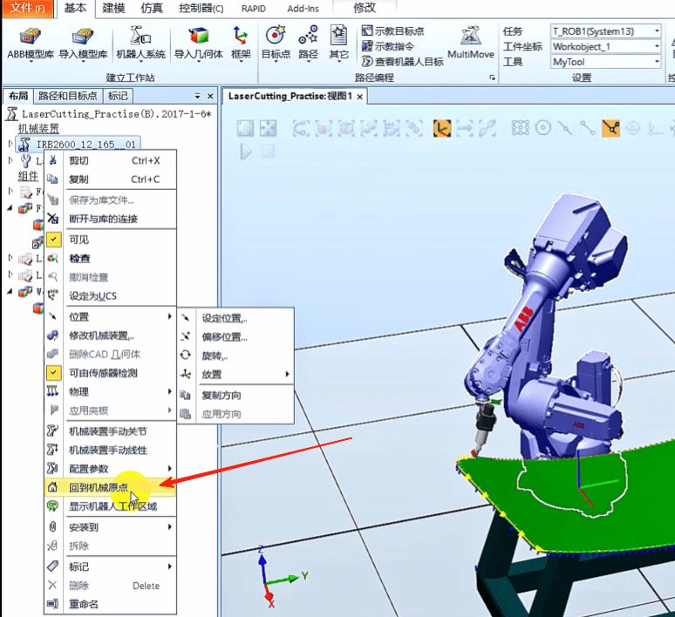675x617 pixels.
Task: Click the view-all zoom icon in view toolbar
Action: tap(269, 128)
